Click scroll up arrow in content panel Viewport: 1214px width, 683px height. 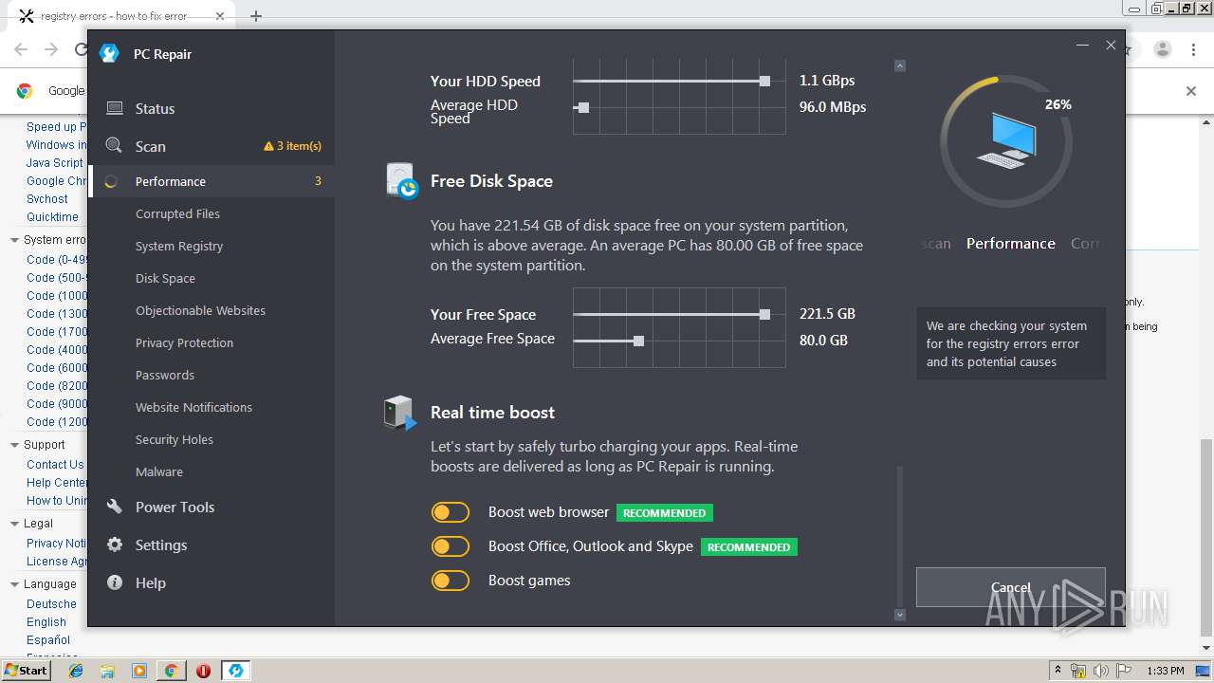[x=900, y=65]
